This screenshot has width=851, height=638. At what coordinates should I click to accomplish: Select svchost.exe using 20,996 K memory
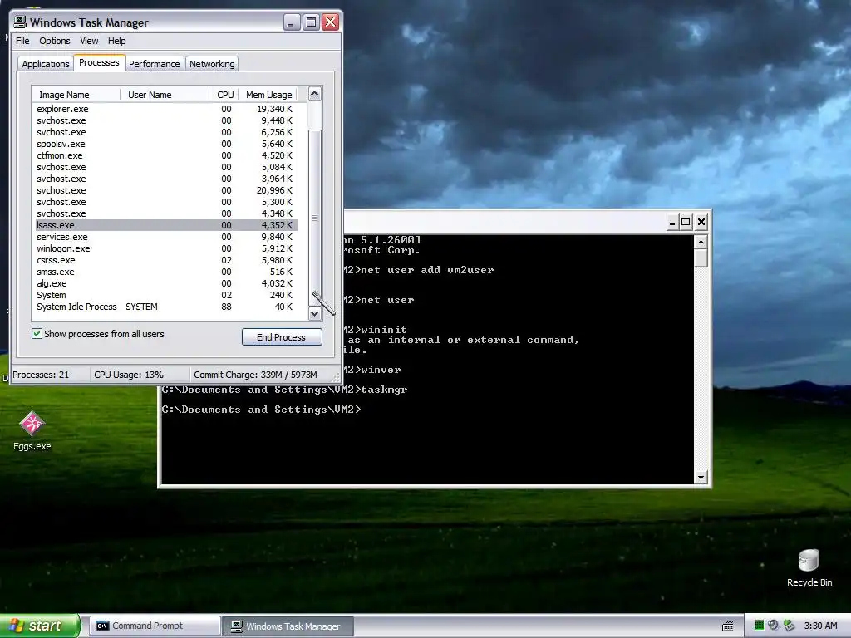pyautogui.click(x=166, y=190)
